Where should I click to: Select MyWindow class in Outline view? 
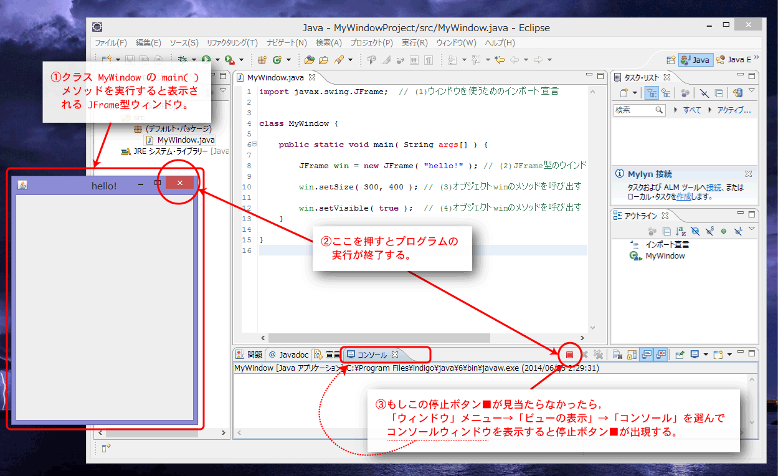[x=657, y=255]
